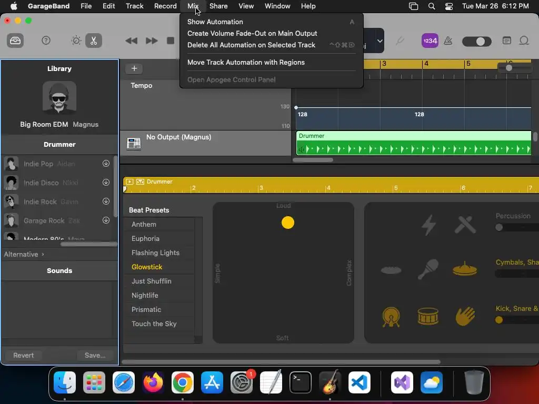Download the Indie Disco Nikki drummer
Image resolution: width=539 pixels, height=404 pixels.
[x=106, y=183]
